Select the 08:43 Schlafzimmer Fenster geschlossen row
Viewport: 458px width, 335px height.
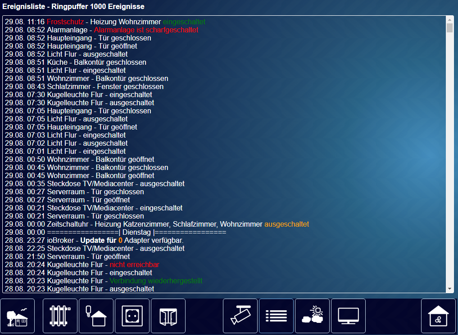(84, 87)
